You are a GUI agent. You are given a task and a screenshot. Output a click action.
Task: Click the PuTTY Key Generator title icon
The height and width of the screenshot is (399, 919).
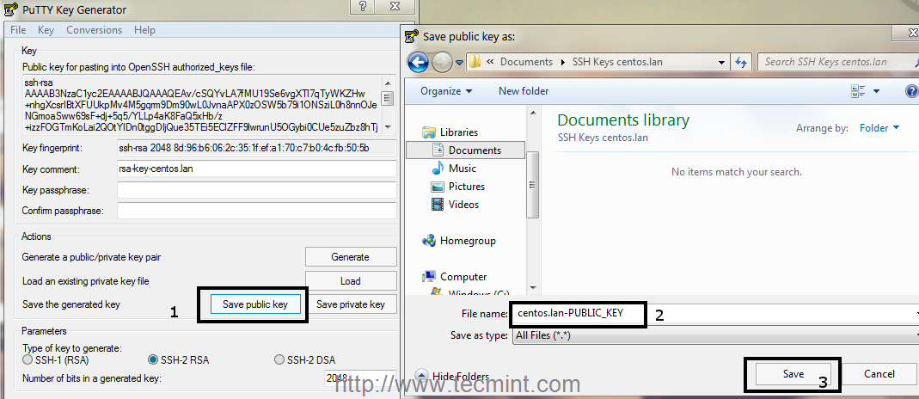(x=10, y=9)
